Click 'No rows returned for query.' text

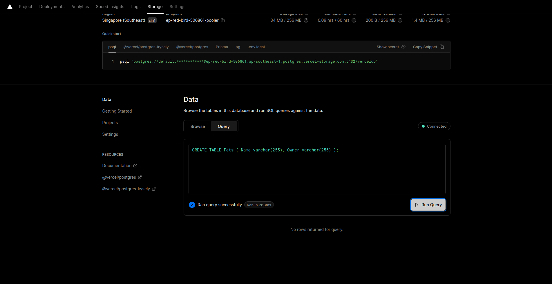317,229
